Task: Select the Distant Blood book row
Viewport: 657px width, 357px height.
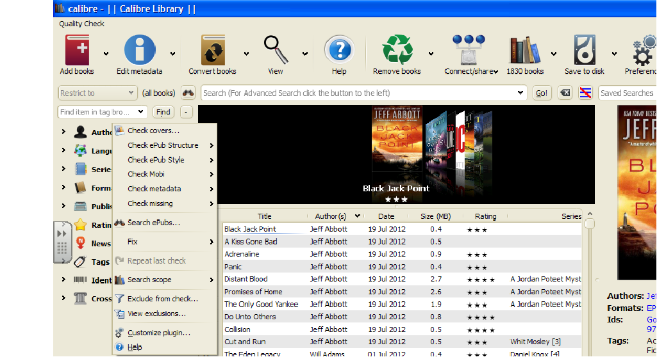Action: 403,279
